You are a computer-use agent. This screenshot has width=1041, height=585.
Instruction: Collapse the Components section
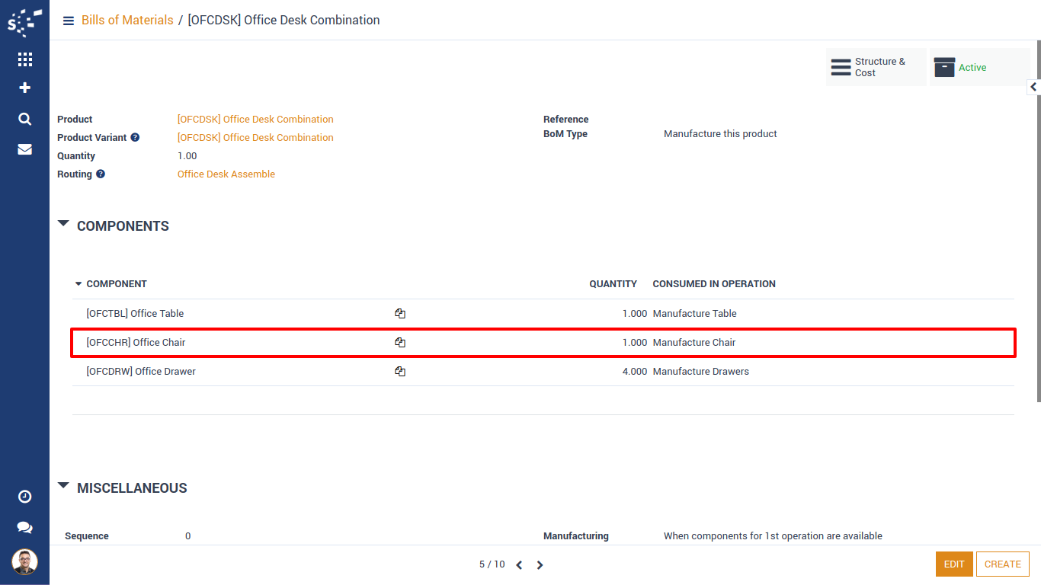click(64, 225)
